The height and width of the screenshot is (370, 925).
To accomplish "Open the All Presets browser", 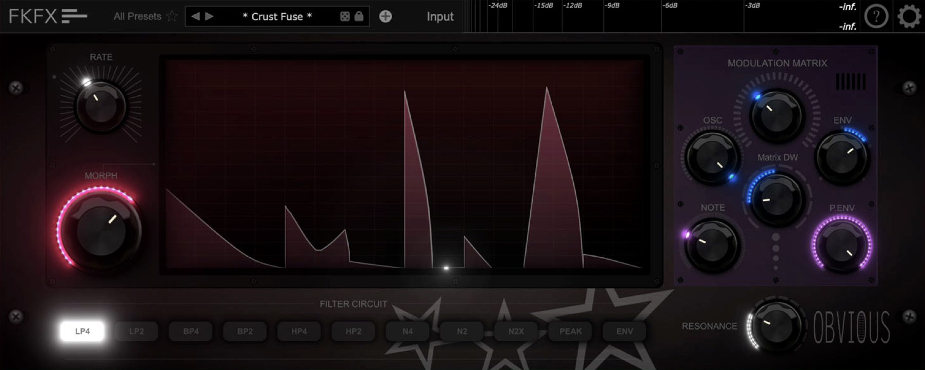I will (137, 16).
